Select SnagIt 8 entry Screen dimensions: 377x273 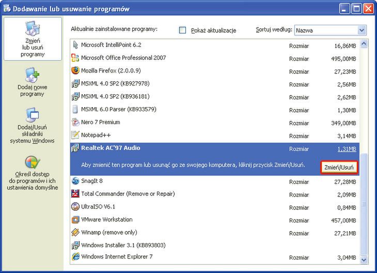(x=215, y=181)
